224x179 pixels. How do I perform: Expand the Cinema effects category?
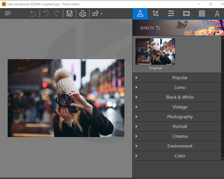[177, 136]
